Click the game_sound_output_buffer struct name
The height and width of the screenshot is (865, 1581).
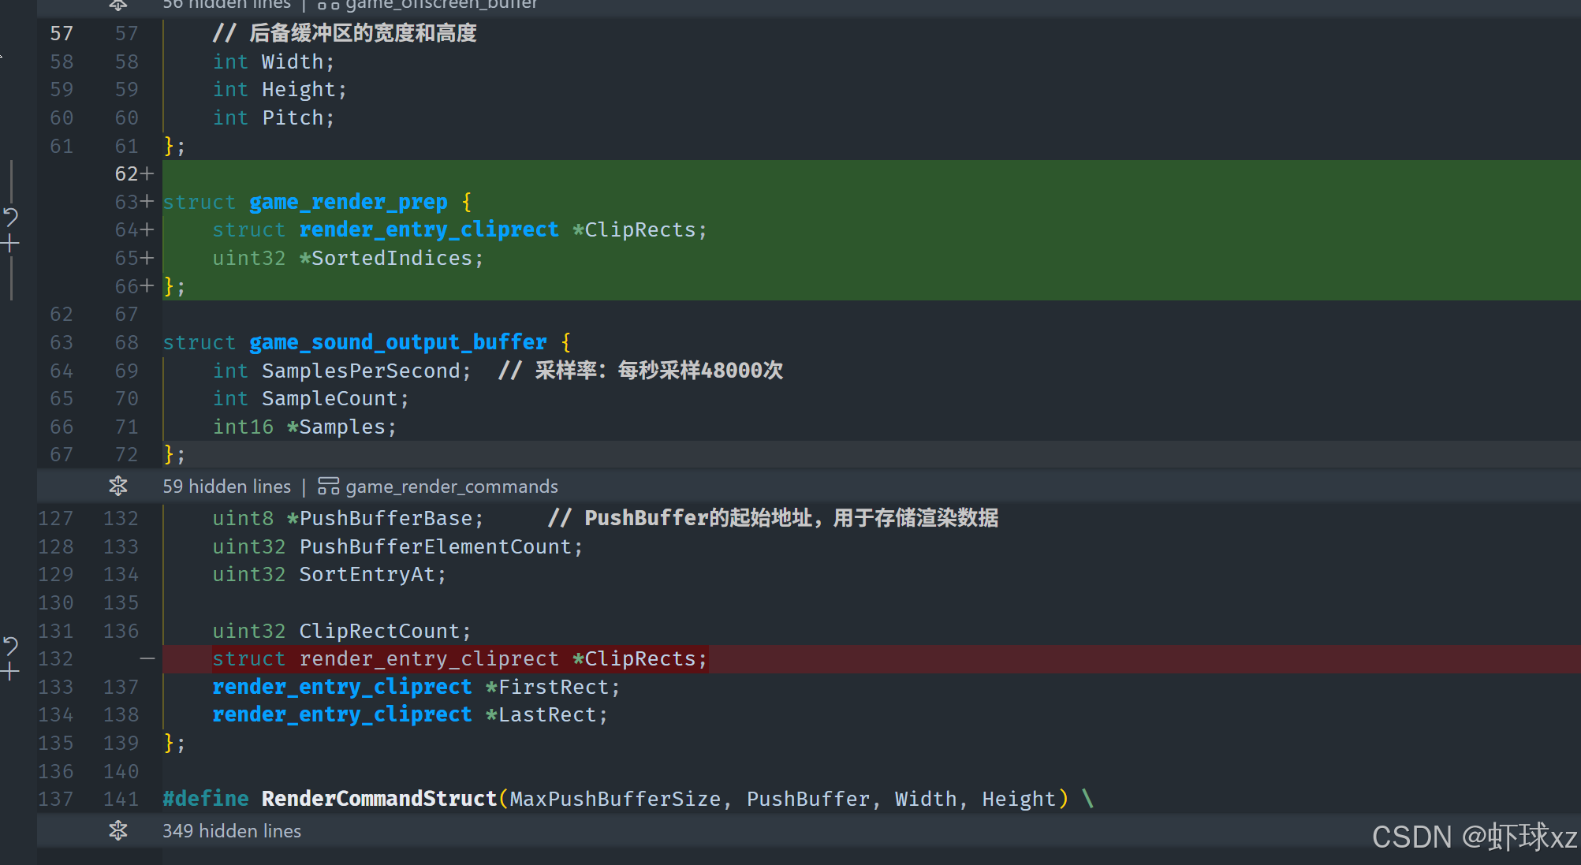coord(397,342)
